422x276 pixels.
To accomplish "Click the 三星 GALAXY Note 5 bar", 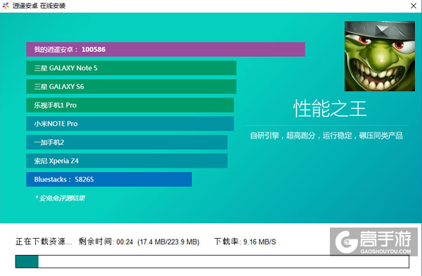I will click(131, 68).
